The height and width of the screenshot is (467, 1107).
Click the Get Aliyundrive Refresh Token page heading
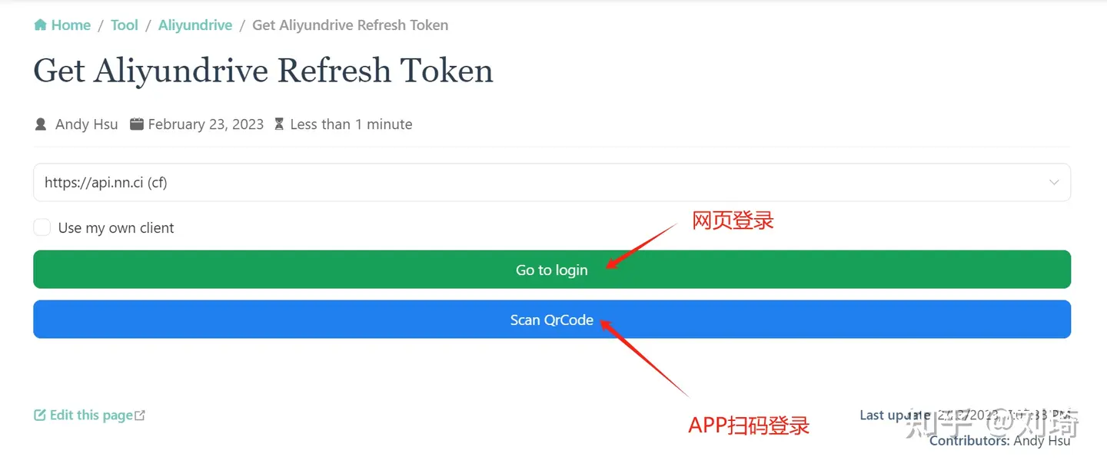(x=263, y=71)
